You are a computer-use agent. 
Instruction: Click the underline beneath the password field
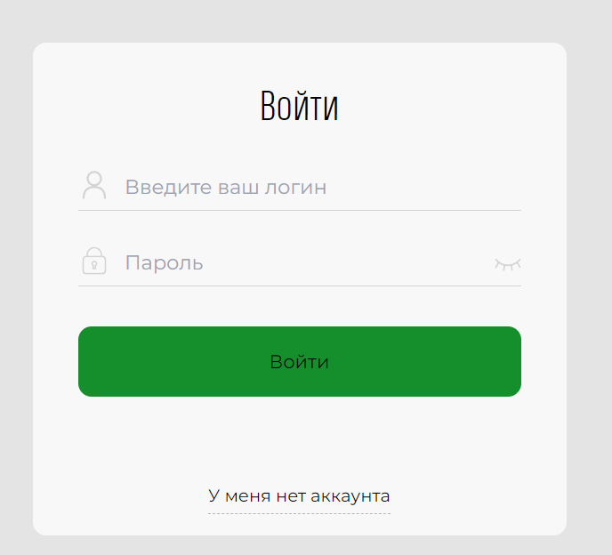pos(300,286)
